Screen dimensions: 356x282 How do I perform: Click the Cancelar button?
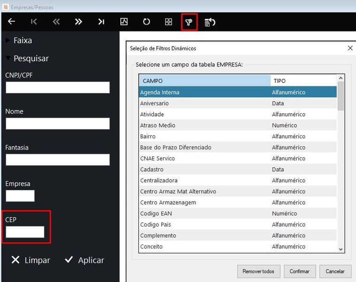pos(335,271)
